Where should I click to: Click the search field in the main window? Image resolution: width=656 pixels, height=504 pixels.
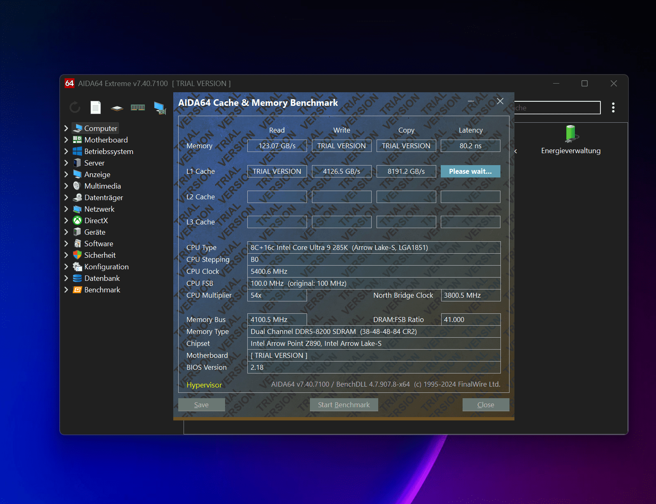coord(557,107)
